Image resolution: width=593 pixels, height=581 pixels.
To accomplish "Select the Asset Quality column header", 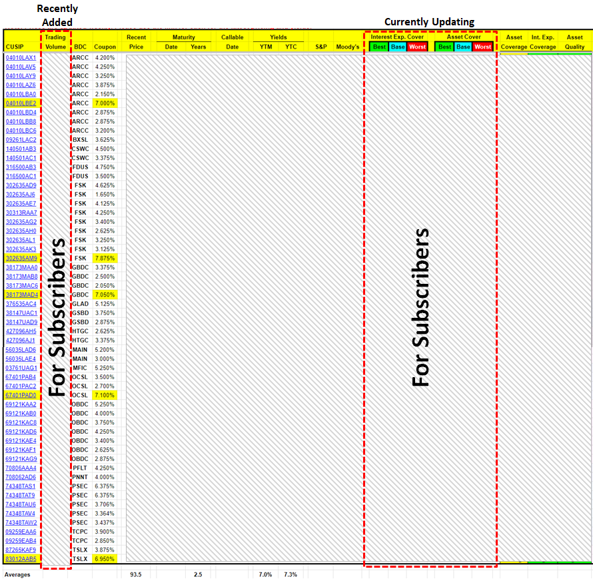I will pyautogui.click(x=575, y=42).
